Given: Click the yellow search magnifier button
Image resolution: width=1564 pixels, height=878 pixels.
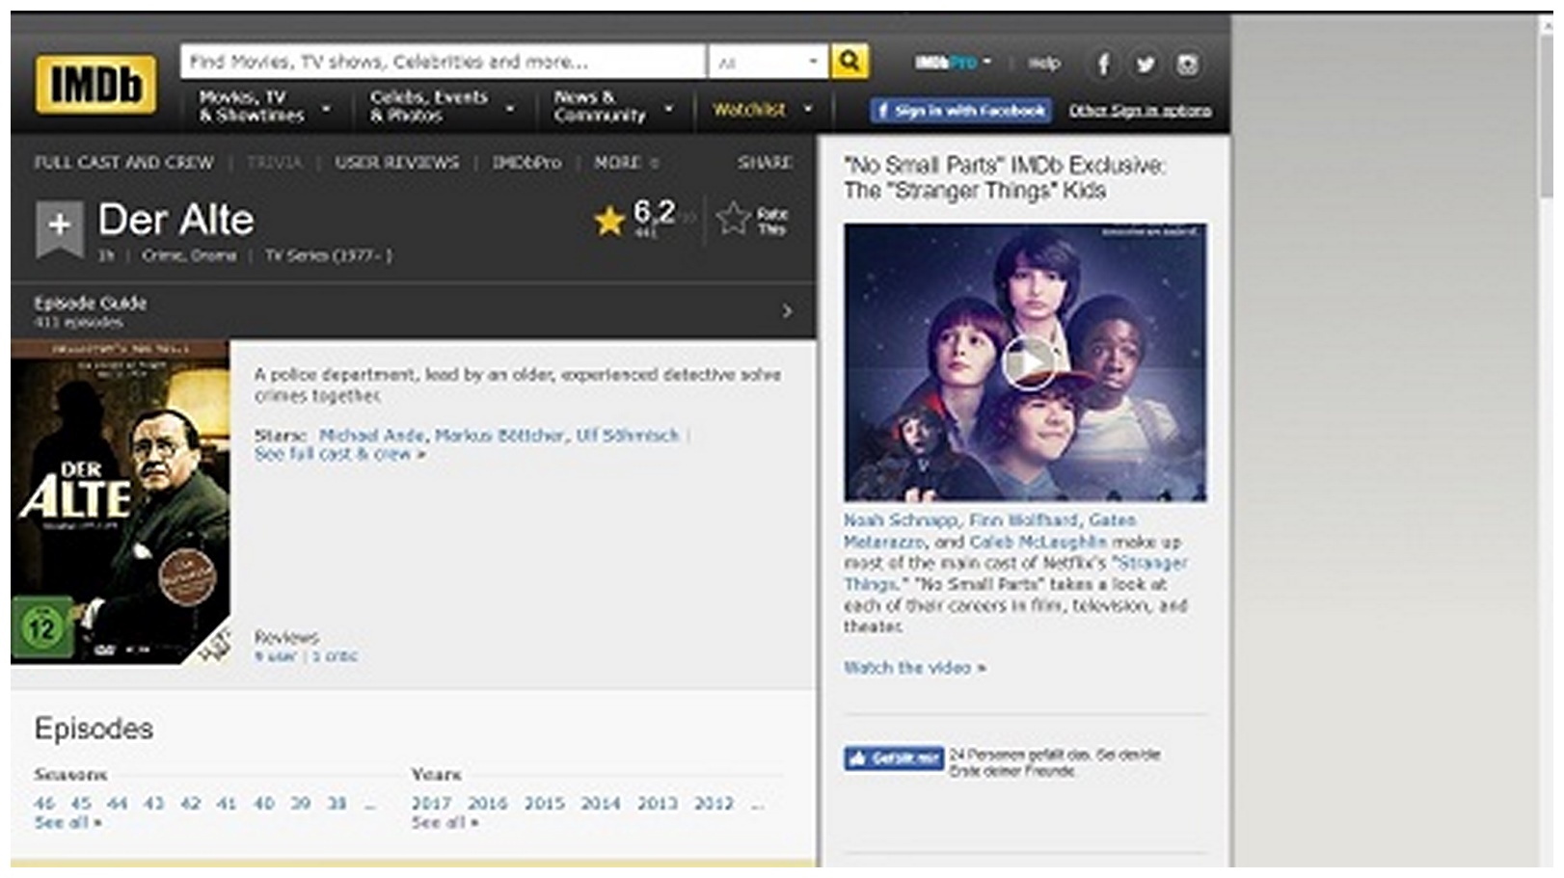Looking at the screenshot, I should (x=849, y=62).
